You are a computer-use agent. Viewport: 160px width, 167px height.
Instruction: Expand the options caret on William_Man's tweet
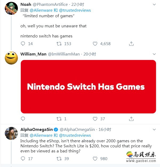click(x=154, y=54)
